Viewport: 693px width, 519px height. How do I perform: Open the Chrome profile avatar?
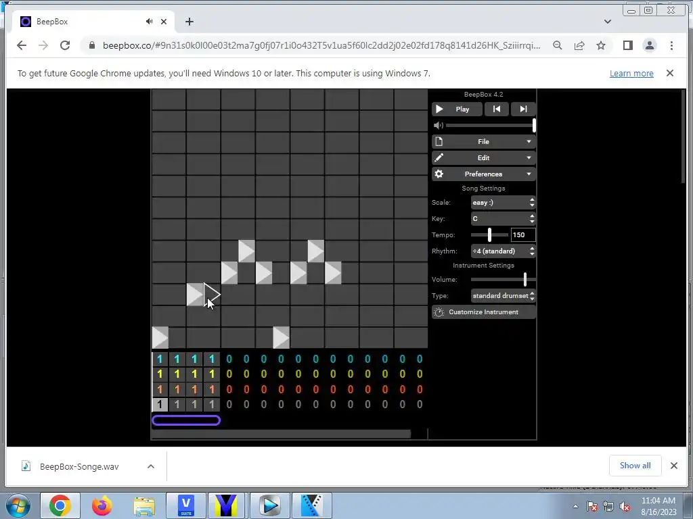(x=650, y=45)
